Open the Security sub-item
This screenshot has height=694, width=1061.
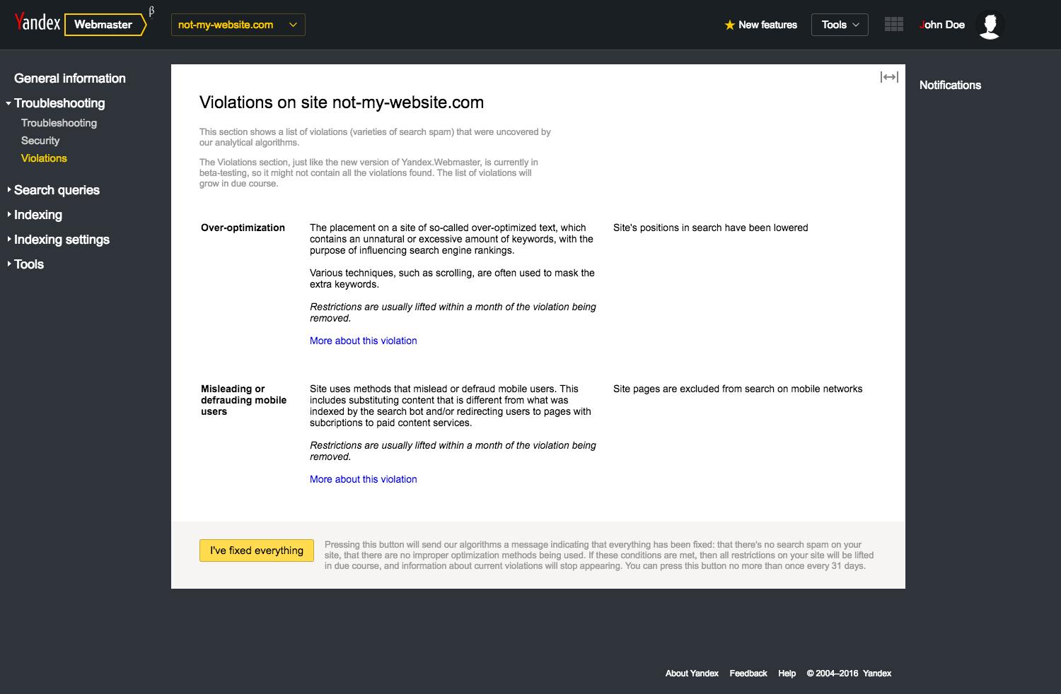click(x=40, y=141)
